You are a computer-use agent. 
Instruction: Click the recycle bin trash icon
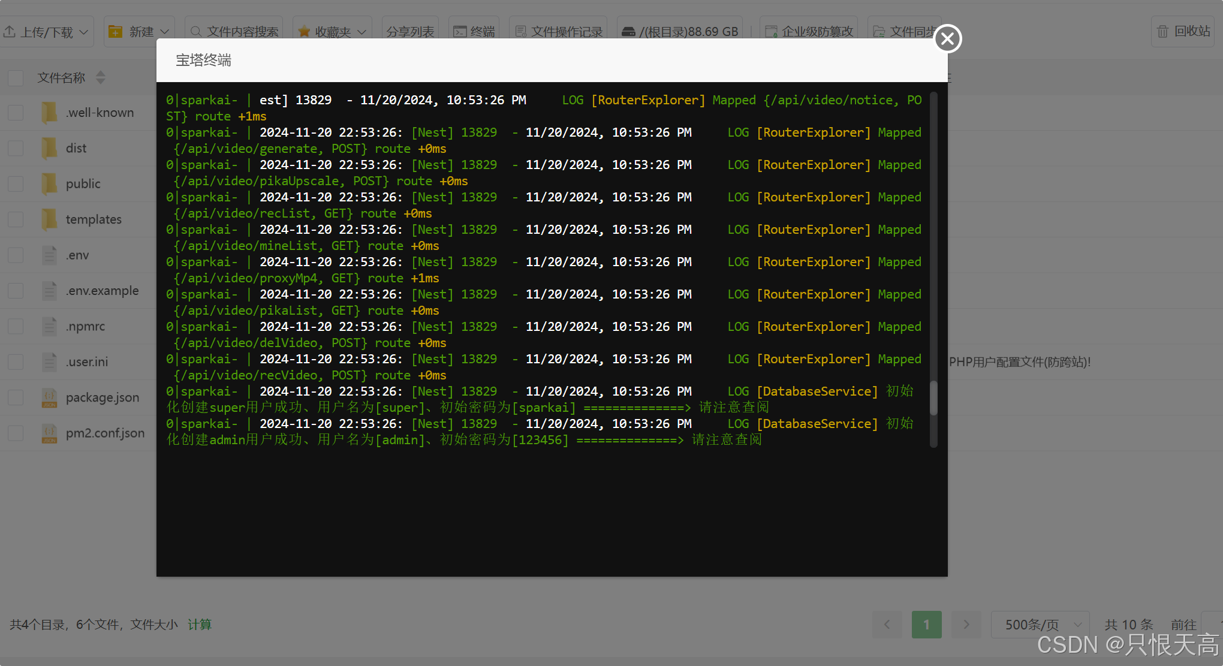pyautogui.click(x=1162, y=31)
